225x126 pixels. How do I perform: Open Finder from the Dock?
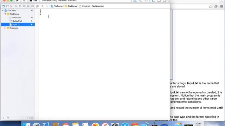click(27, 124)
